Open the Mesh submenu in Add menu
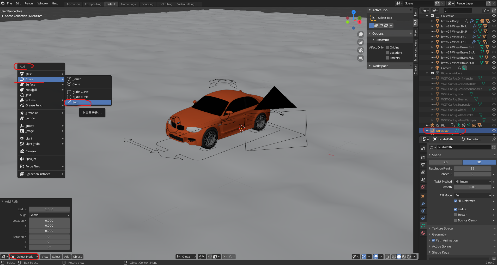Screen dimensions: 497x265 [41, 74]
